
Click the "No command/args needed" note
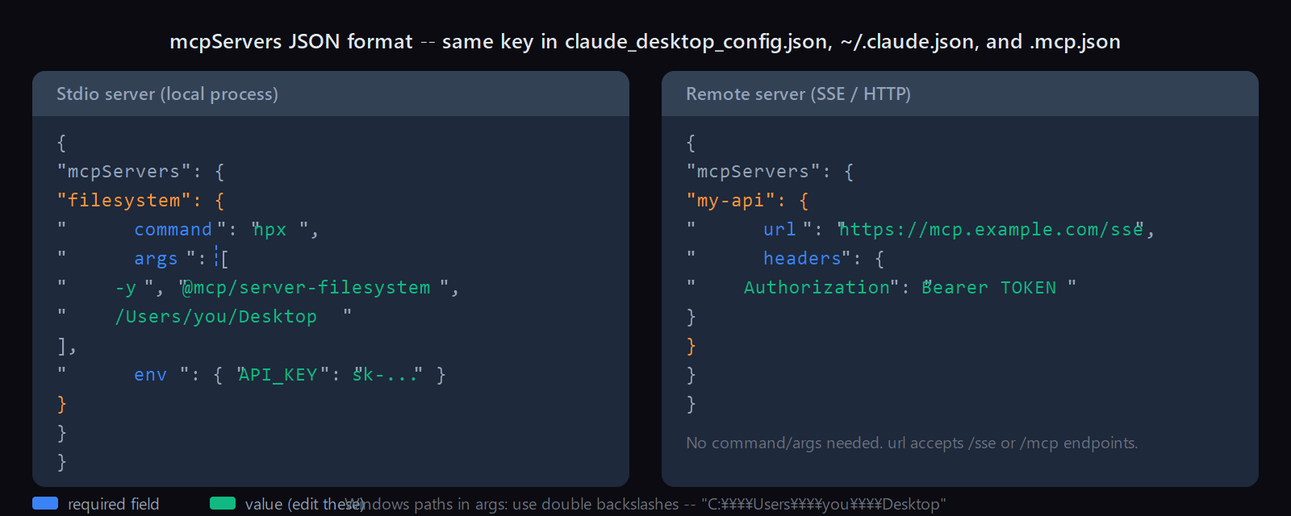pyautogui.click(x=912, y=443)
